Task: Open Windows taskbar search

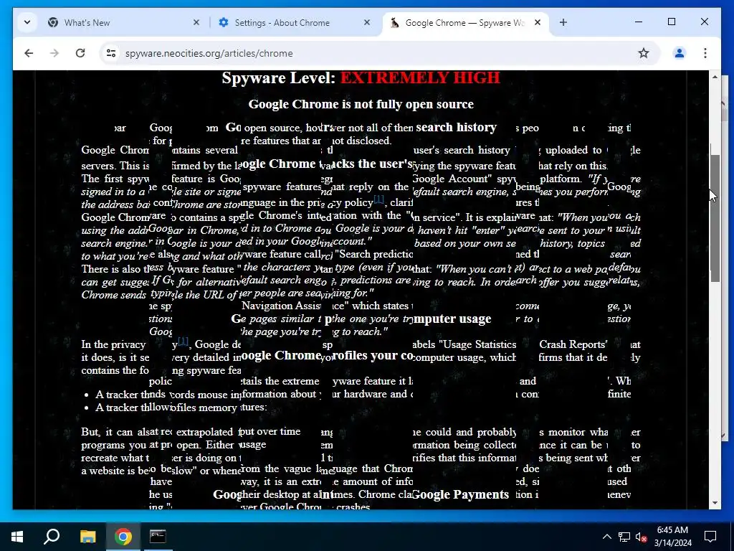Action: pos(52,537)
